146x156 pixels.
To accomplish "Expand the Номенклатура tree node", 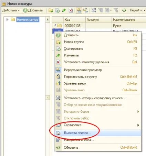I will [x=7, y=19].
